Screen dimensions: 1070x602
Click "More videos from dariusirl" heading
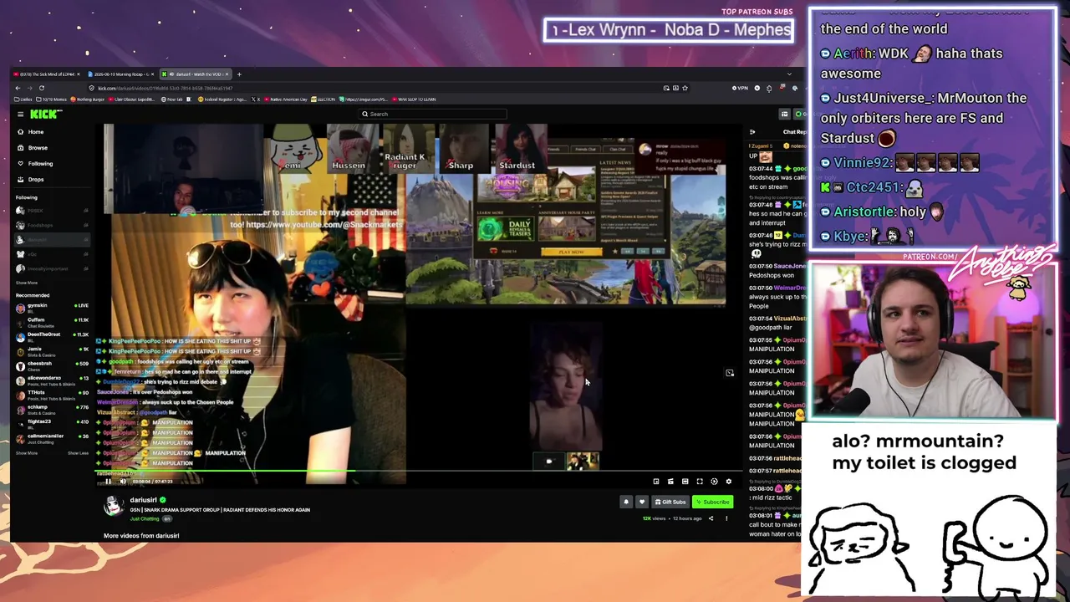click(141, 536)
